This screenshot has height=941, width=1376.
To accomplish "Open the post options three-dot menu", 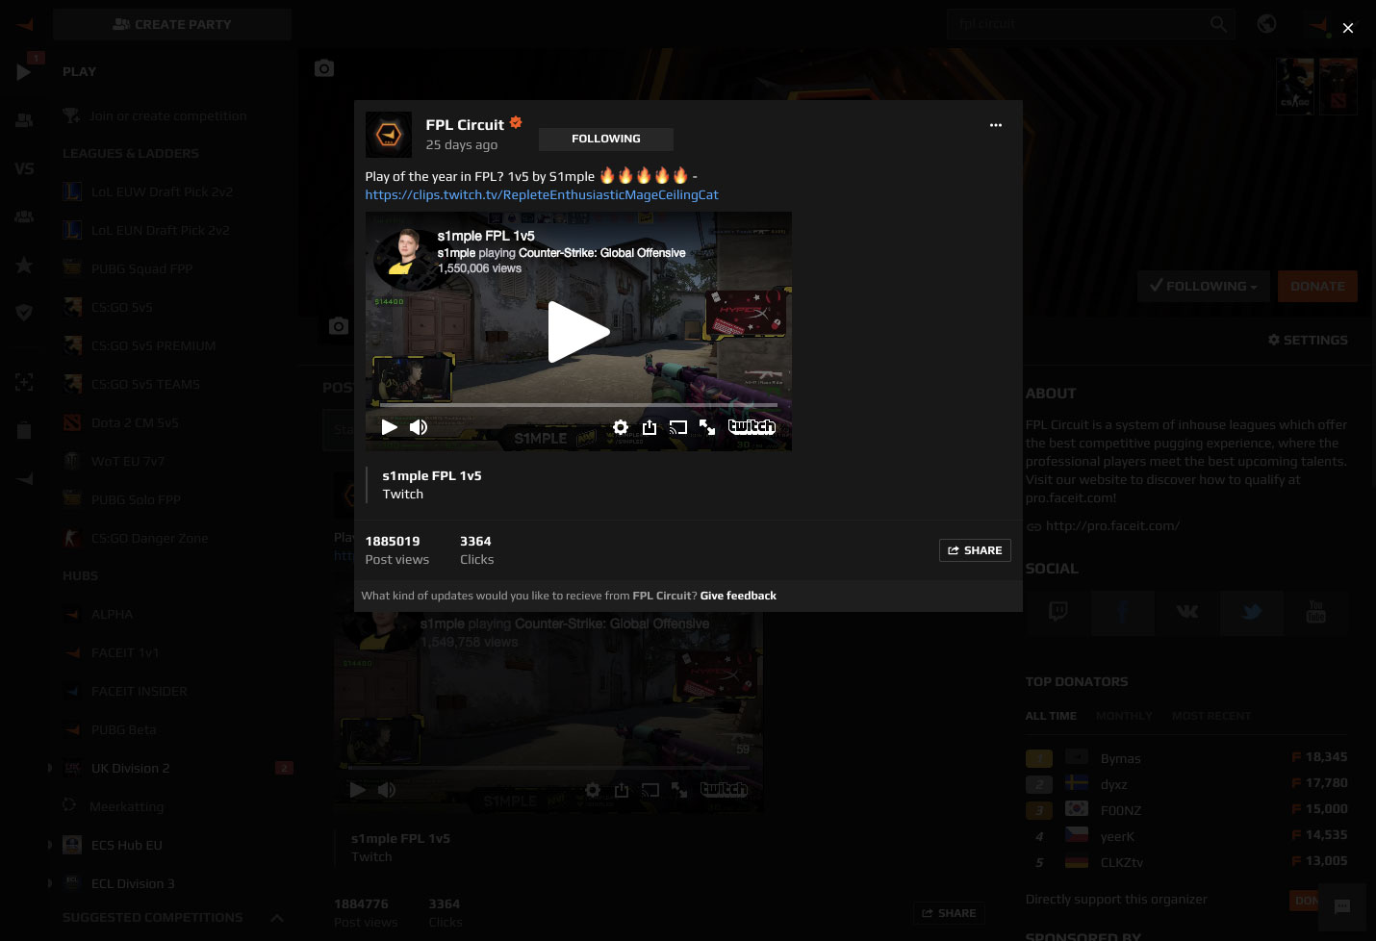I will tap(996, 125).
